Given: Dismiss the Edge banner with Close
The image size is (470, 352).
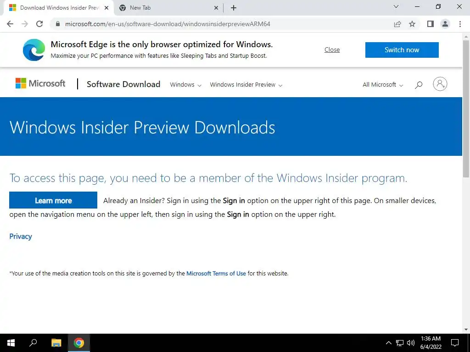Looking at the screenshot, I should tap(332, 49).
